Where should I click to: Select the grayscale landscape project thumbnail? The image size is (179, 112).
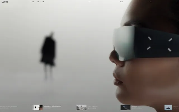(81, 108)
